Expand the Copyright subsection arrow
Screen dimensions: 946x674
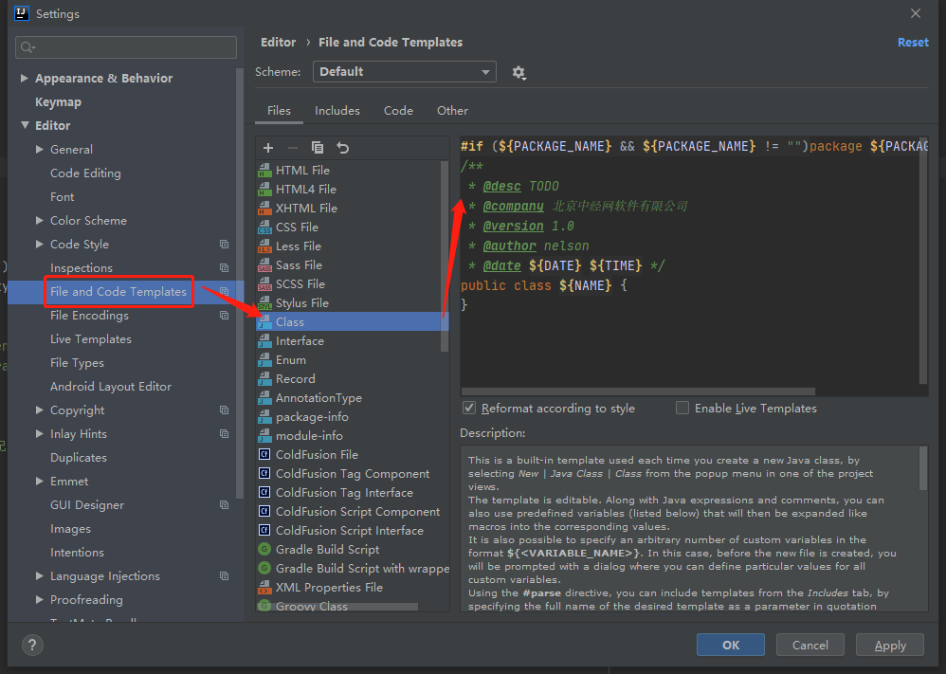point(39,410)
